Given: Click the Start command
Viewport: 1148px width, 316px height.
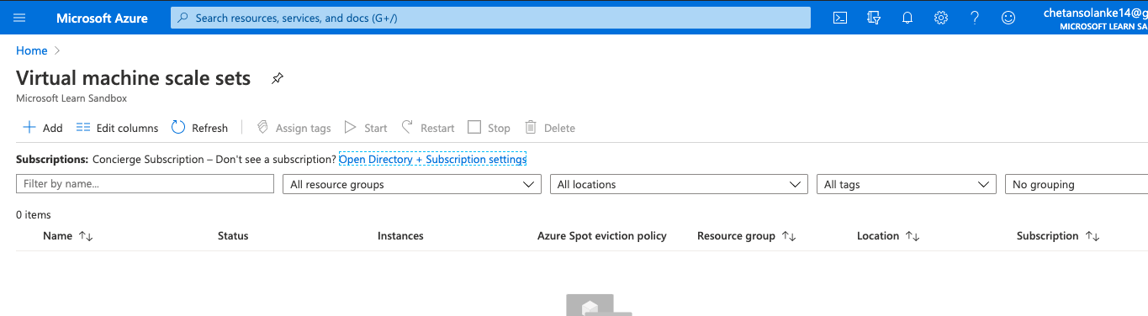Looking at the screenshot, I should click(x=366, y=128).
